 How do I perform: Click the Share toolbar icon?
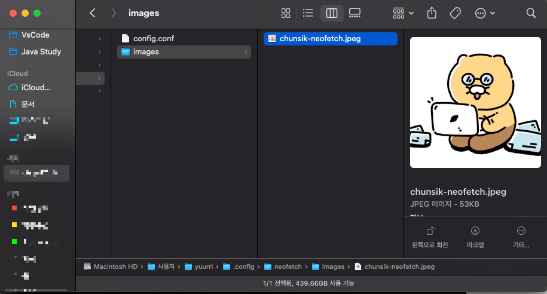(432, 13)
